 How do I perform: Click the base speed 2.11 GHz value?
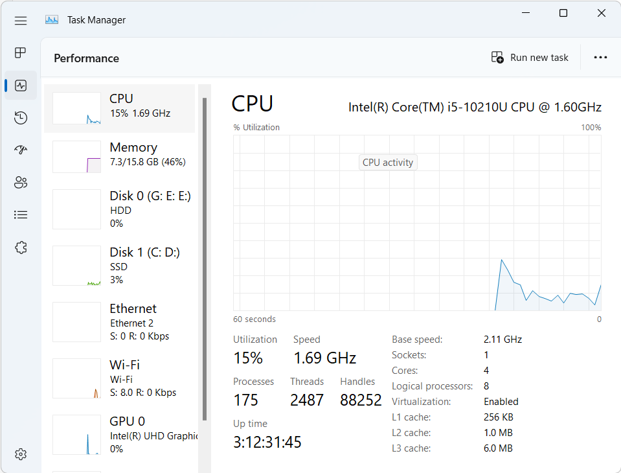click(502, 340)
